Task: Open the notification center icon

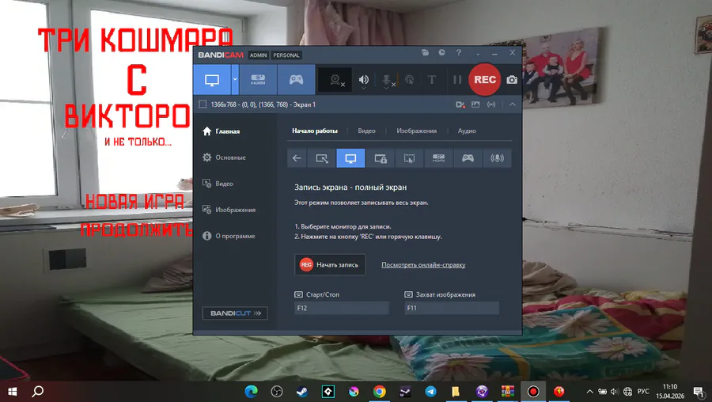Action: click(699, 392)
